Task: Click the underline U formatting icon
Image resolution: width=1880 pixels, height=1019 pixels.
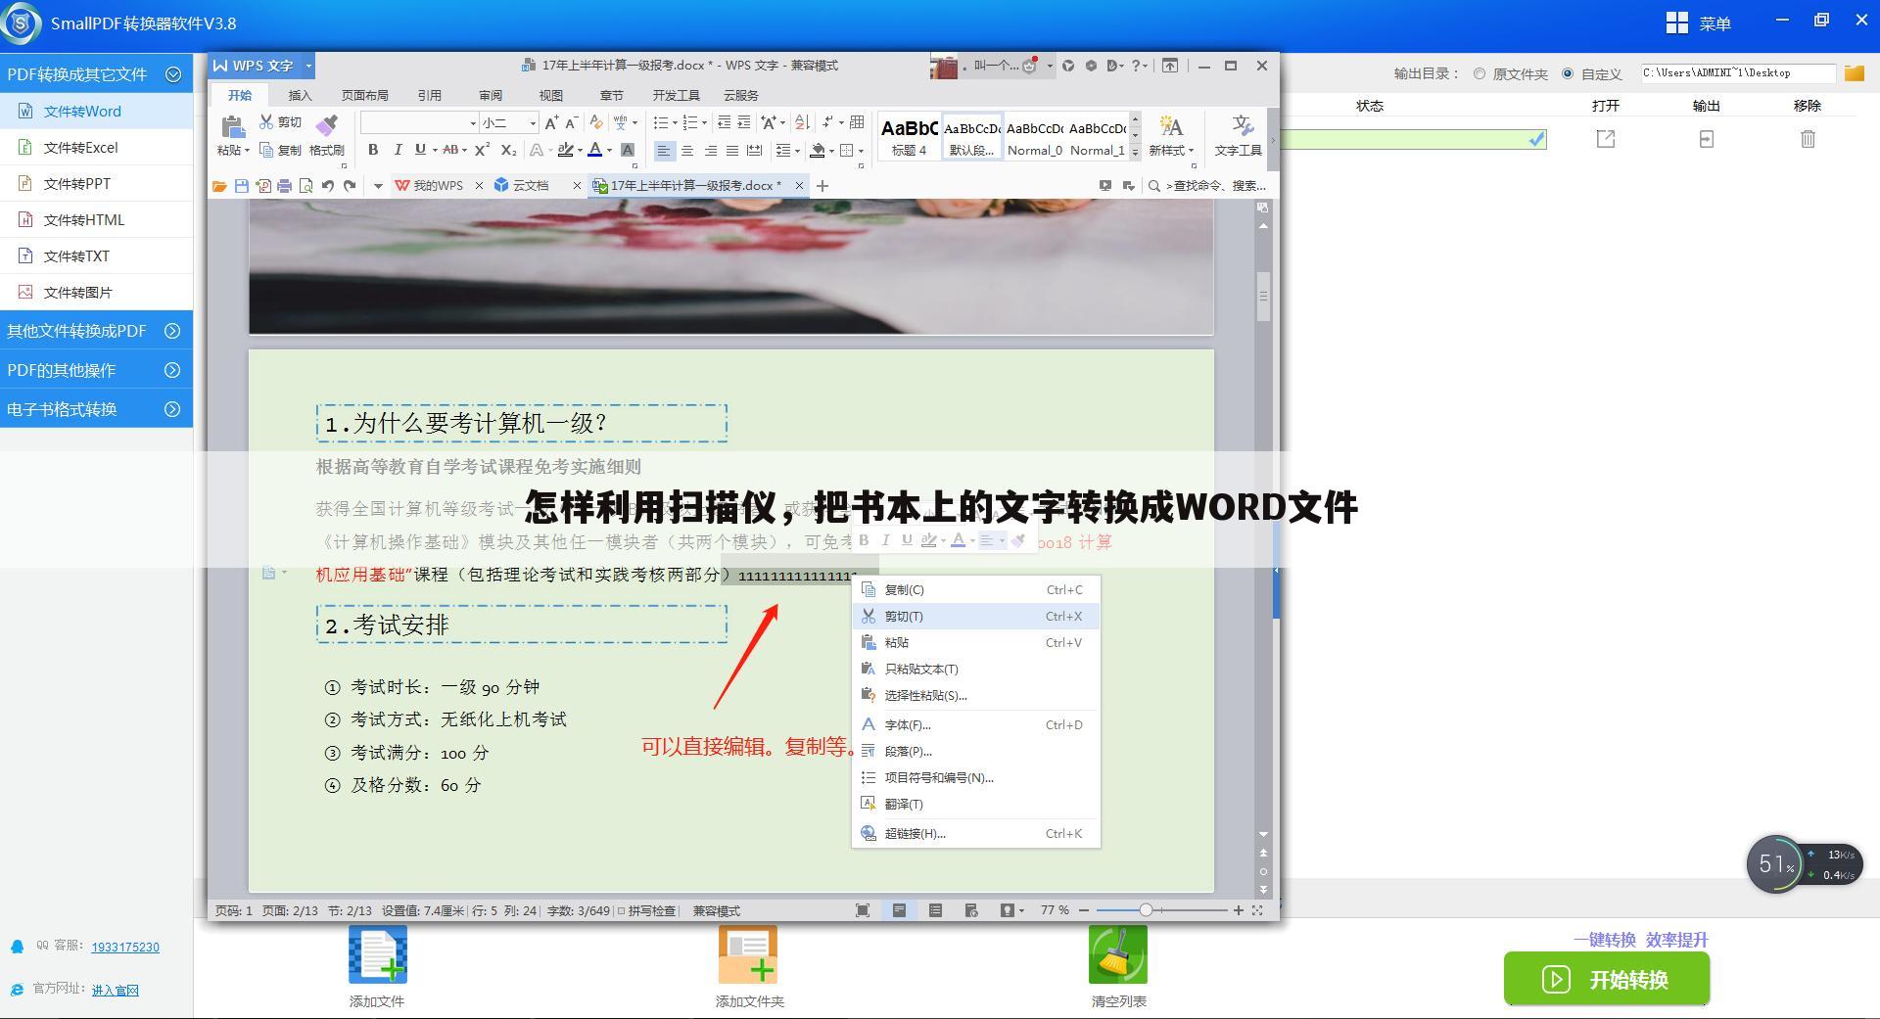Action: point(419,150)
